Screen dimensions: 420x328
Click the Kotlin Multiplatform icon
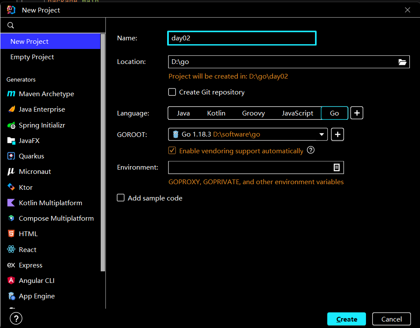click(11, 203)
